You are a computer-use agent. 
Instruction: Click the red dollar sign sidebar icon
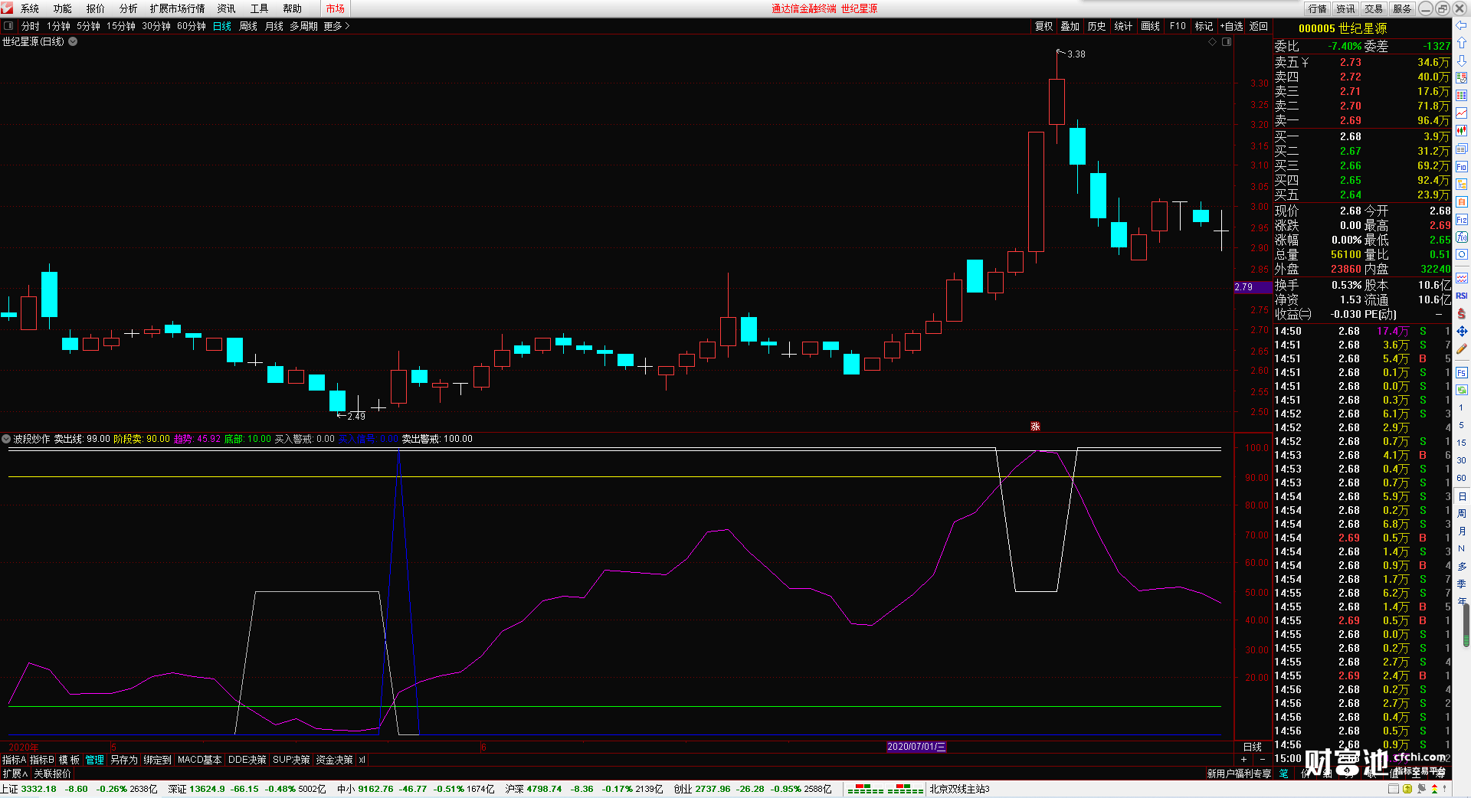pos(1462,313)
